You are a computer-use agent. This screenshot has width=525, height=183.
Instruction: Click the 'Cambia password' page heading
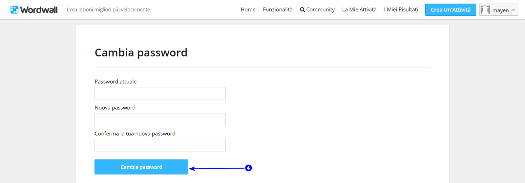[x=141, y=52]
